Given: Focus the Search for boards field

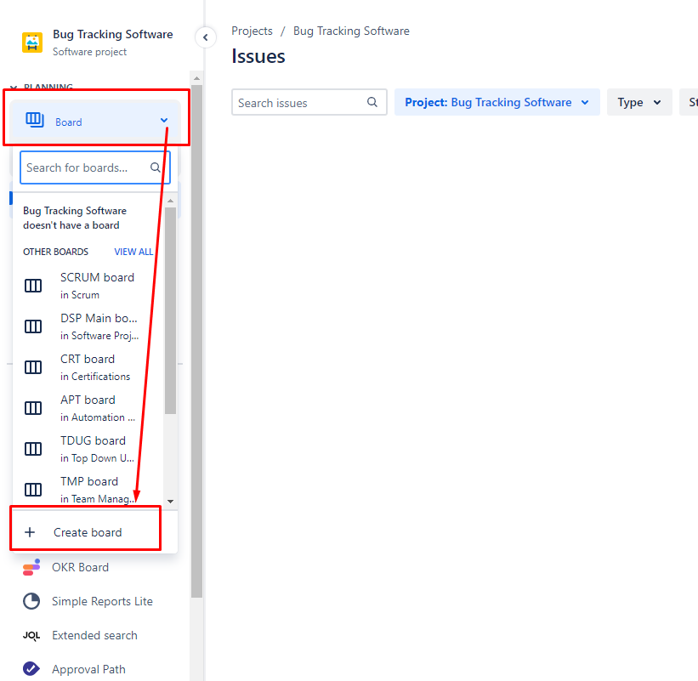Looking at the screenshot, I should [x=95, y=167].
